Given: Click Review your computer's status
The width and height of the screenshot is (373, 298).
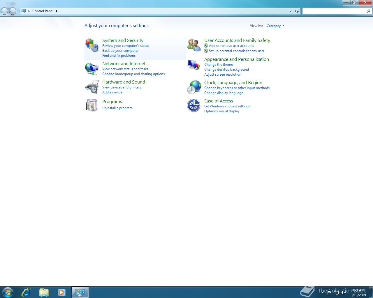Looking at the screenshot, I should click(x=126, y=46).
